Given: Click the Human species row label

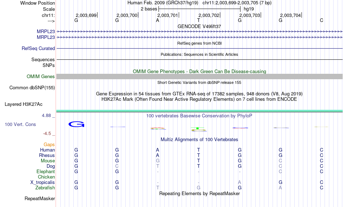Looking at the screenshot, I should 47,150.
